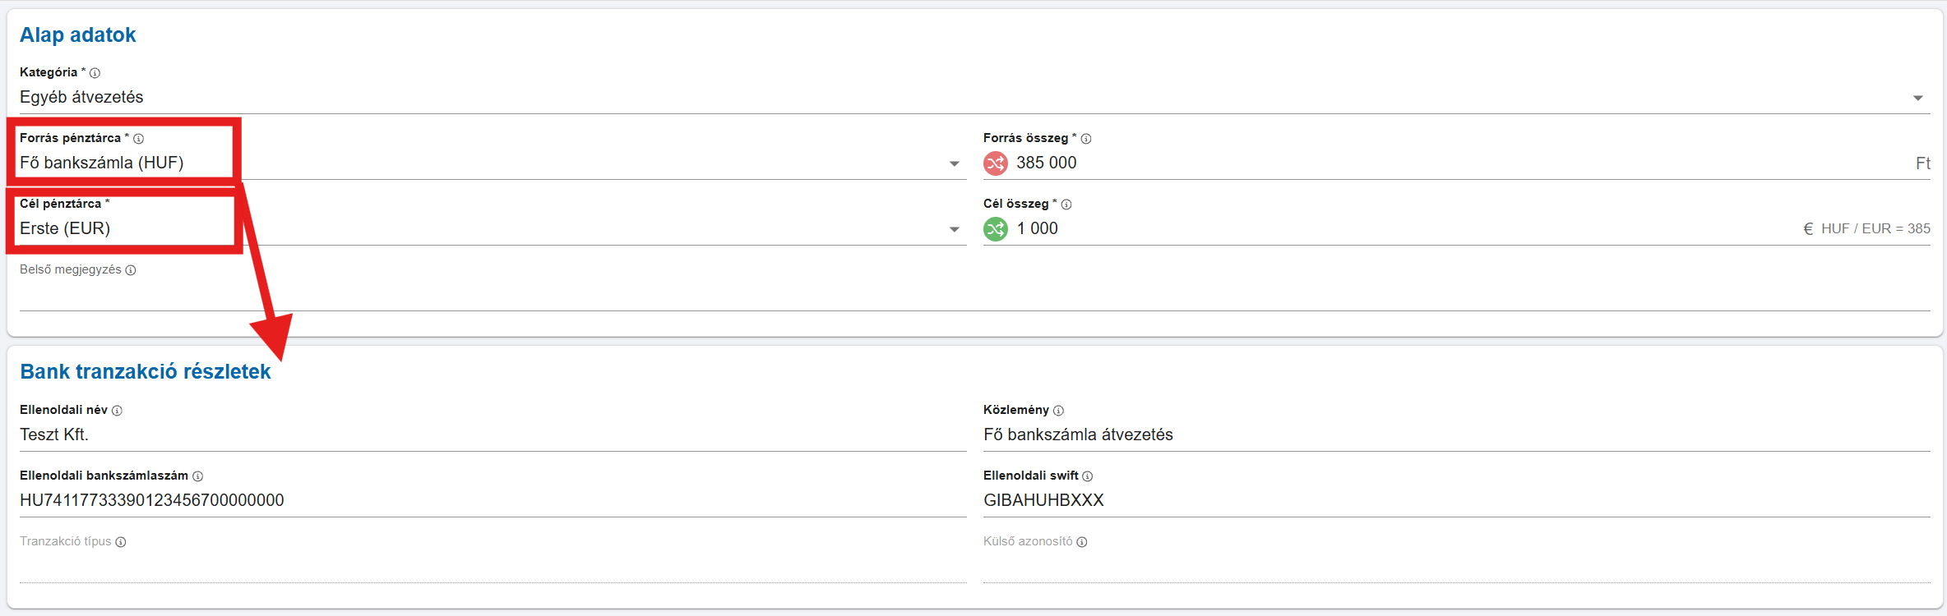Click the Tranzakció típus info icon

121,542
